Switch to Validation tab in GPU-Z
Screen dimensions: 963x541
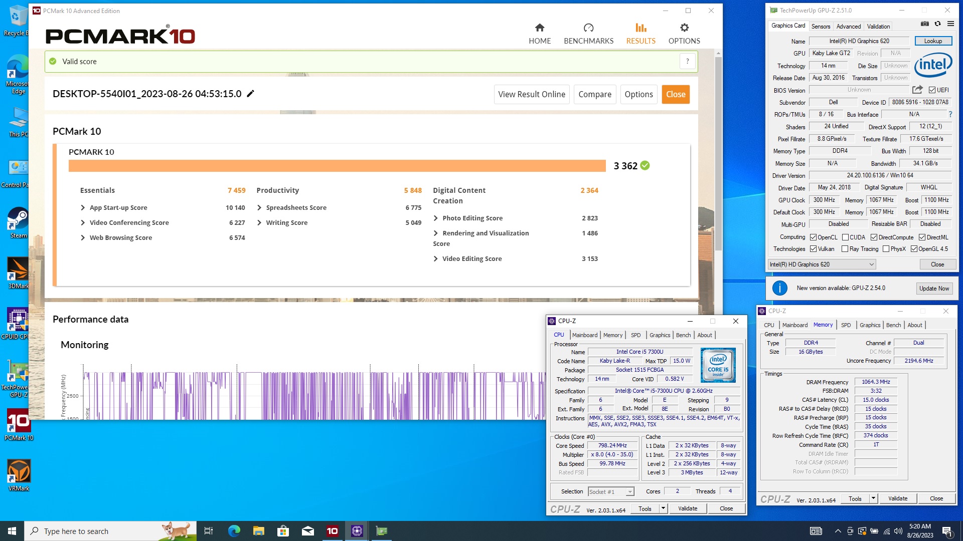879,26
